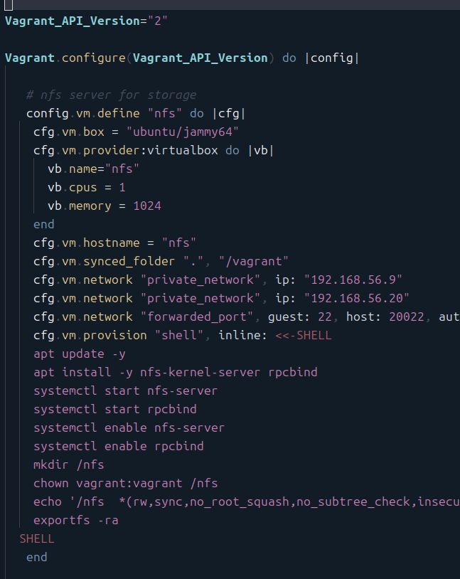Image resolution: width=460 pixels, height=579 pixels.
Task: Click the vb.name="nfs" line
Action: (93, 169)
